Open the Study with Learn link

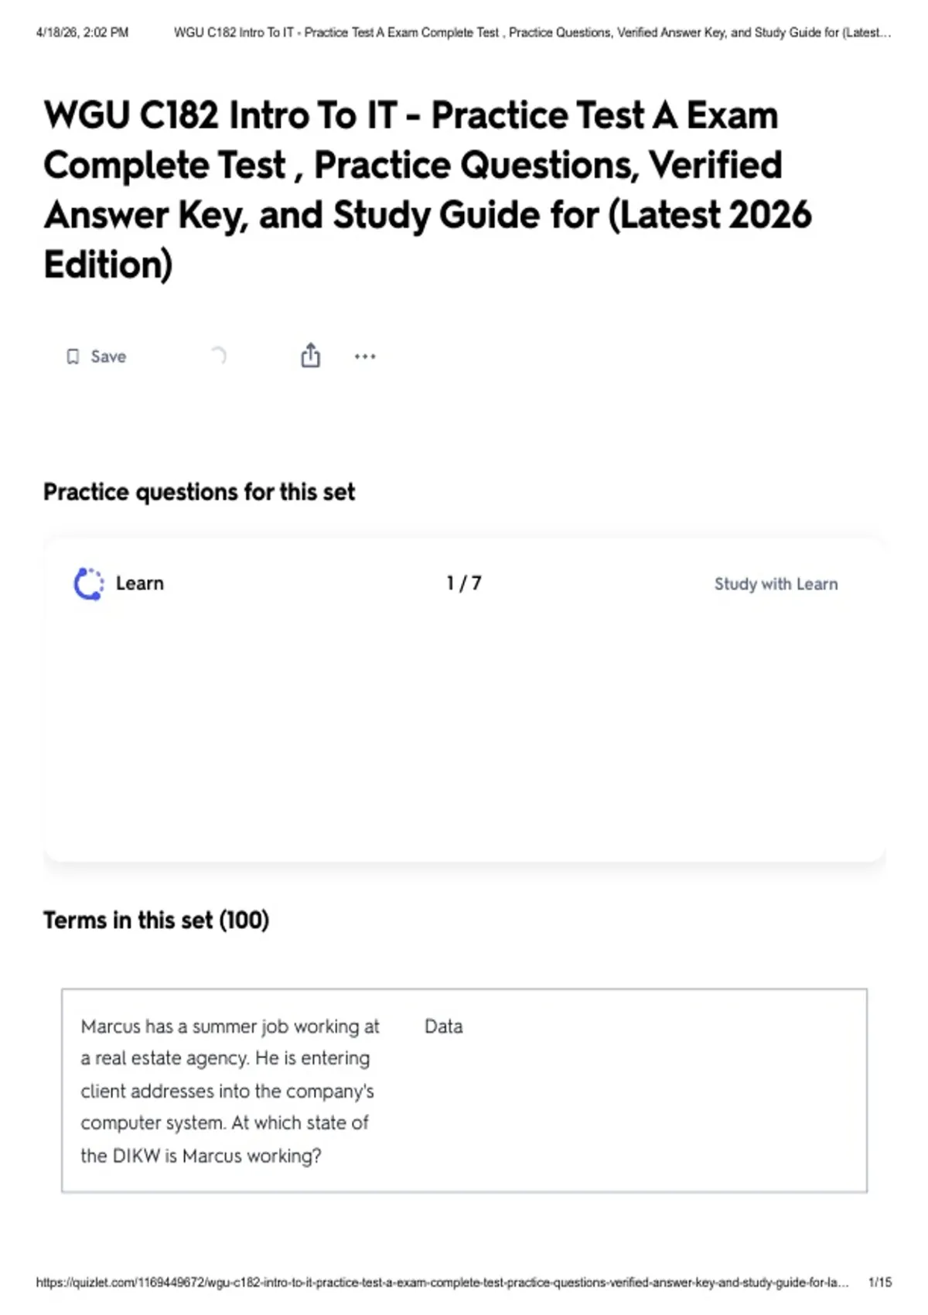point(776,584)
